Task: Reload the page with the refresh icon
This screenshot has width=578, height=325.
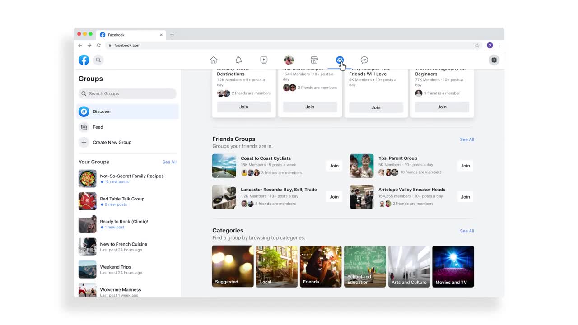Action: 99,46
